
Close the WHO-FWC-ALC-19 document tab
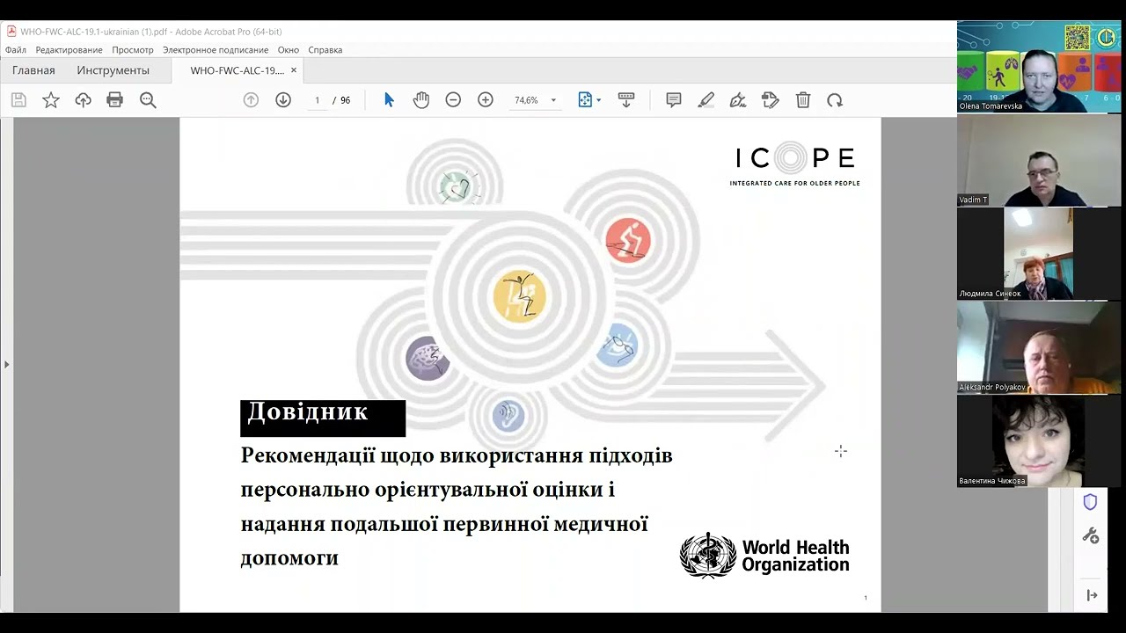tap(294, 70)
